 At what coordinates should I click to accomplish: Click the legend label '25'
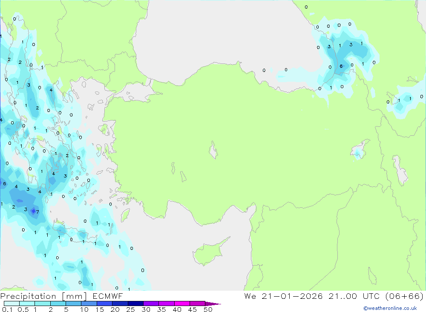pos(131,309)
